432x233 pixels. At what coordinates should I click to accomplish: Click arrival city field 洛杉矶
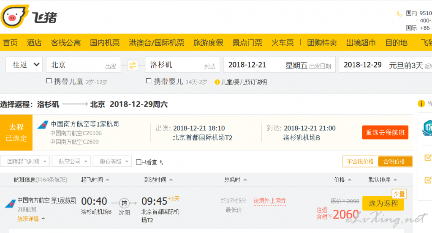(182, 65)
